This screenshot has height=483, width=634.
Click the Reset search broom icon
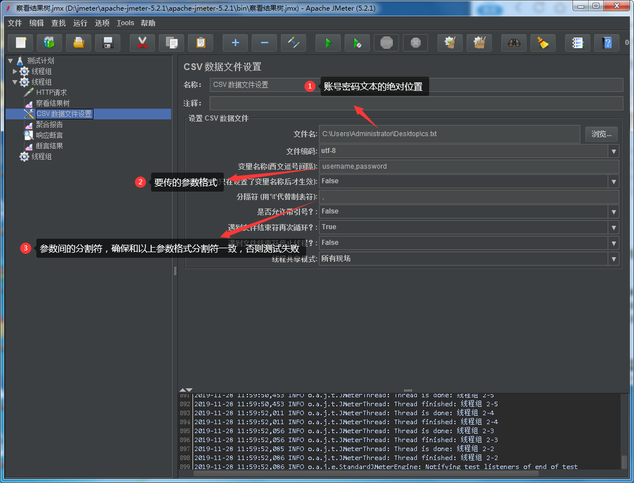pyautogui.click(x=543, y=43)
